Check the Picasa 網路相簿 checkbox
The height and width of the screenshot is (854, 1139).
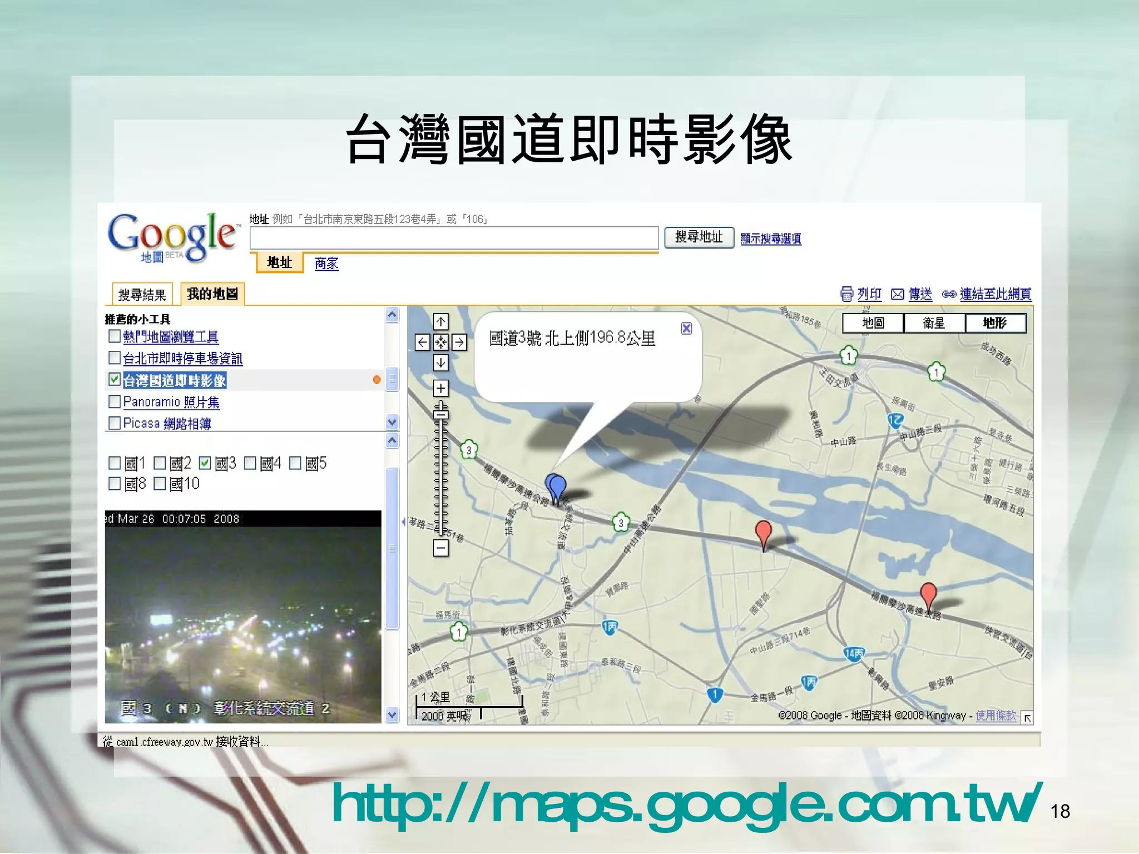coord(115,423)
